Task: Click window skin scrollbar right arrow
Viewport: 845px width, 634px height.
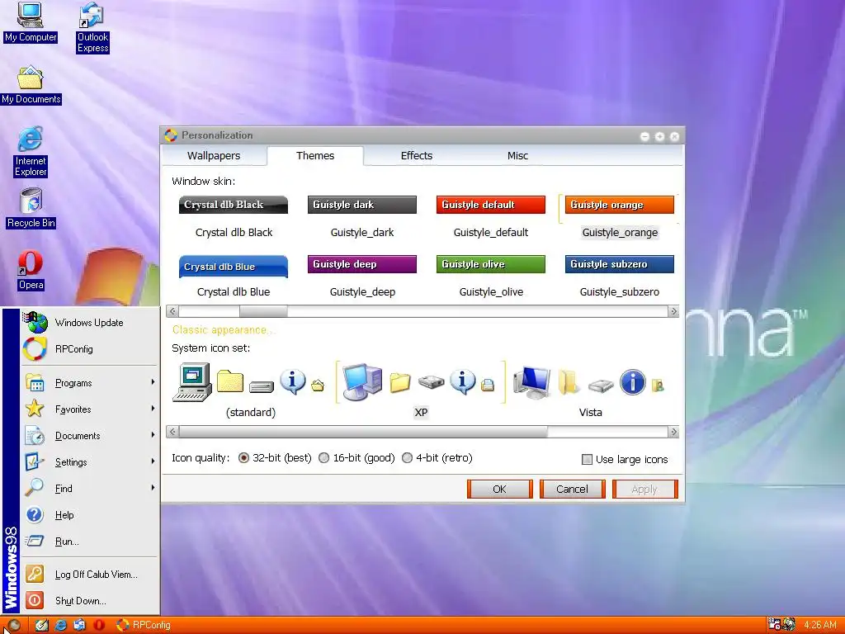Action: (x=673, y=311)
